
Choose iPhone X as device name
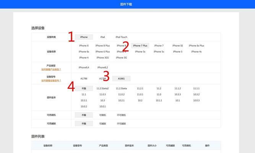pos(84,46)
